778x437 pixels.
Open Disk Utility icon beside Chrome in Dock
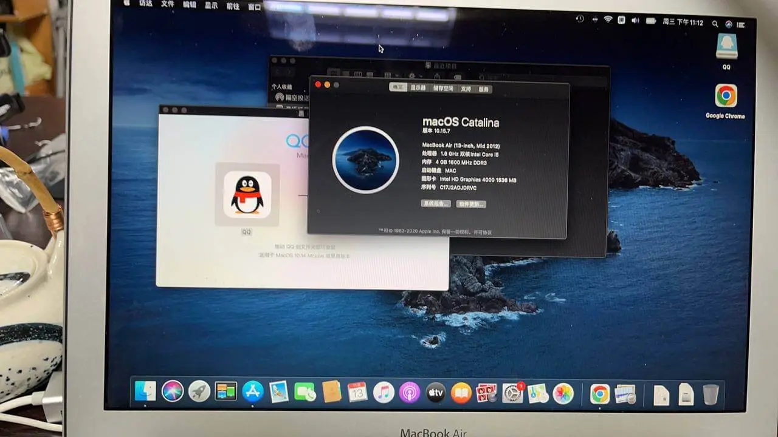tap(625, 395)
